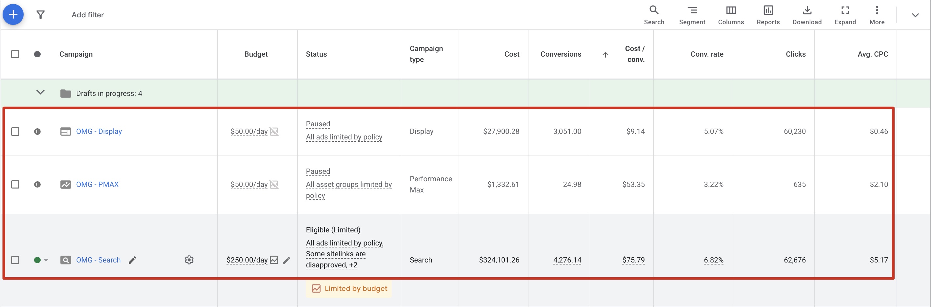Expand the table to full screen
The image size is (931, 307).
[x=845, y=15]
